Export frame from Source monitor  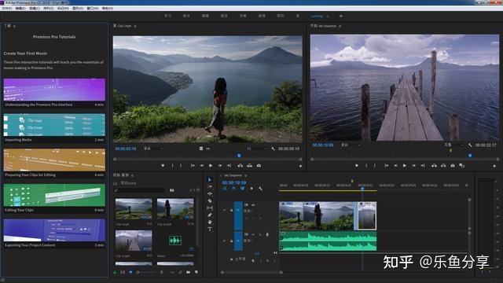[259, 166]
